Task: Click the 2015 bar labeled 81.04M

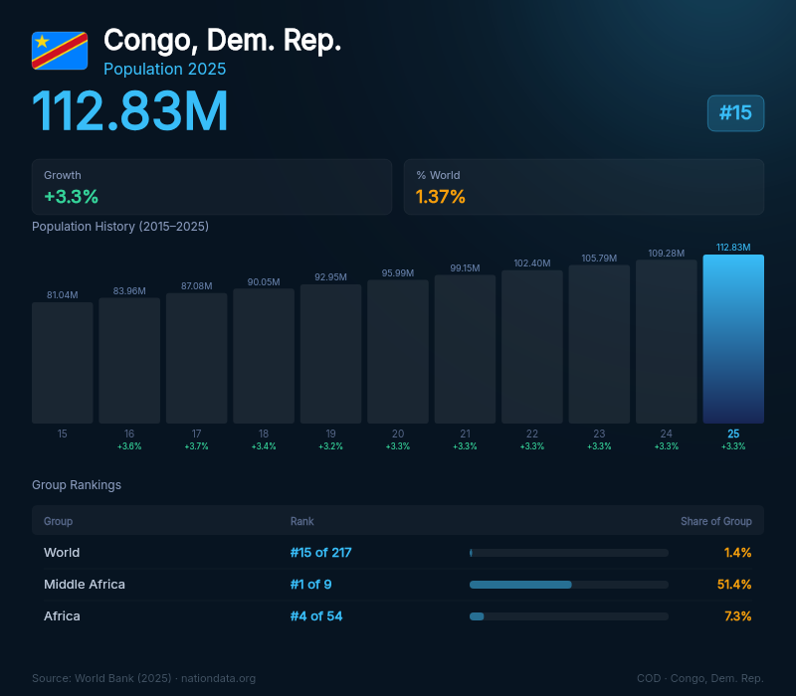Action: tap(63, 363)
